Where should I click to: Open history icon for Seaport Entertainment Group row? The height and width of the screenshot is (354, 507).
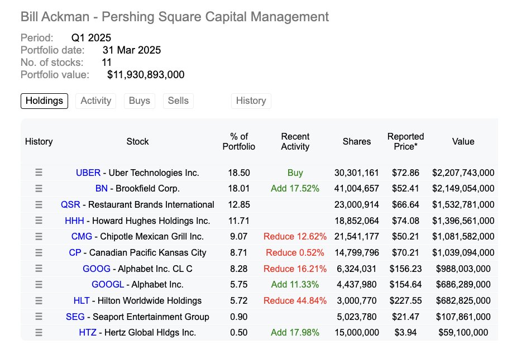(39, 317)
